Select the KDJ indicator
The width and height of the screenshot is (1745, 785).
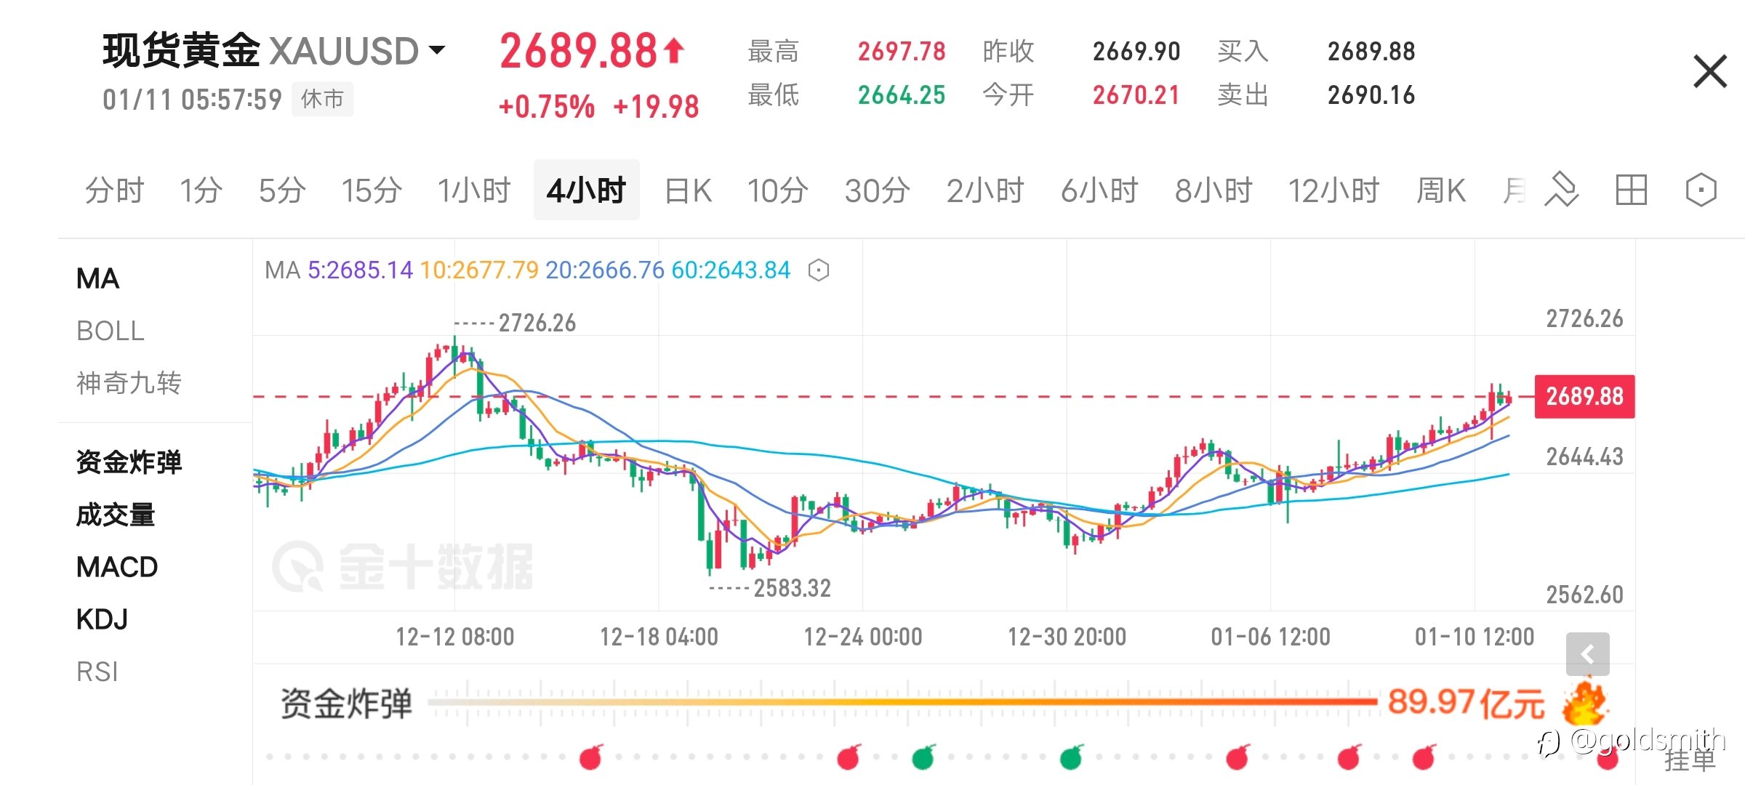pos(102,619)
